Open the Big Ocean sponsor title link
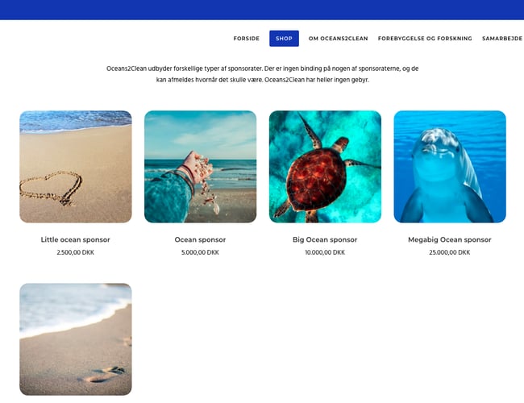The height and width of the screenshot is (403, 524). coord(325,239)
